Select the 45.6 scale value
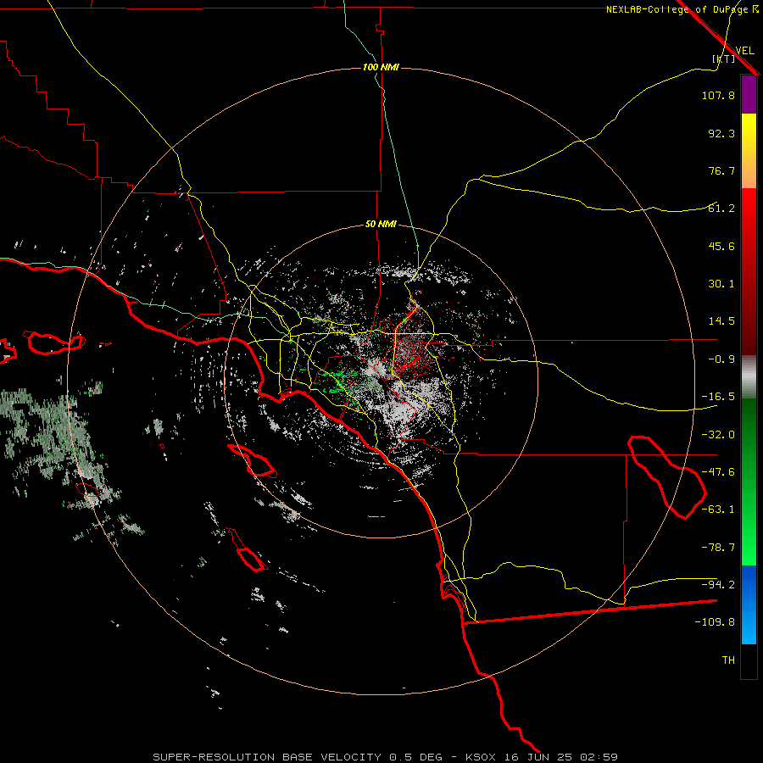 [x=721, y=246]
